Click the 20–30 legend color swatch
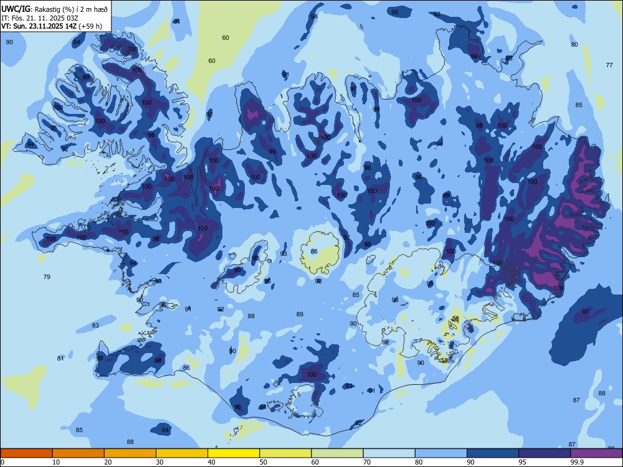 (130, 453)
